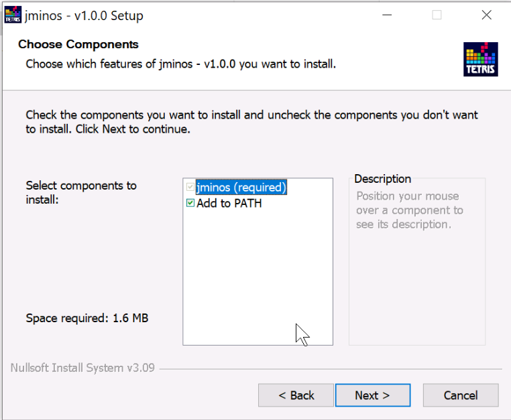
Task: Click the window title 'jminos - v1.0.0 Setup'
Action: (84, 15)
